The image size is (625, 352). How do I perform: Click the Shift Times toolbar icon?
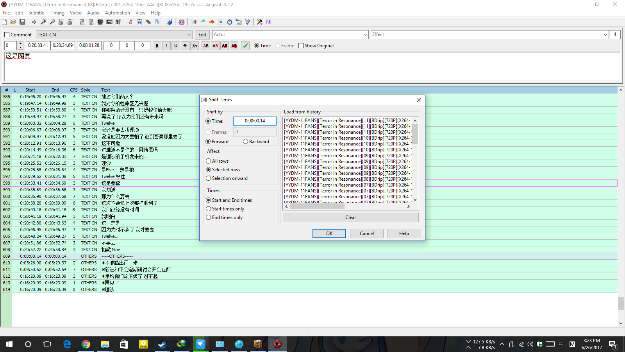(x=194, y=22)
